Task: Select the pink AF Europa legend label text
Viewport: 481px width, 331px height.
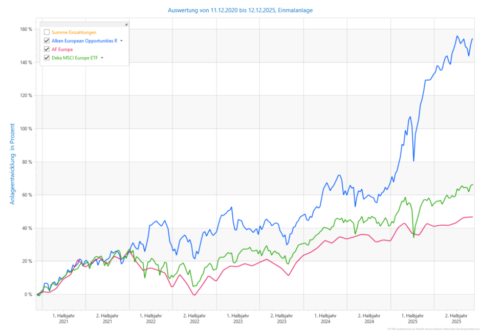Action: (62, 49)
